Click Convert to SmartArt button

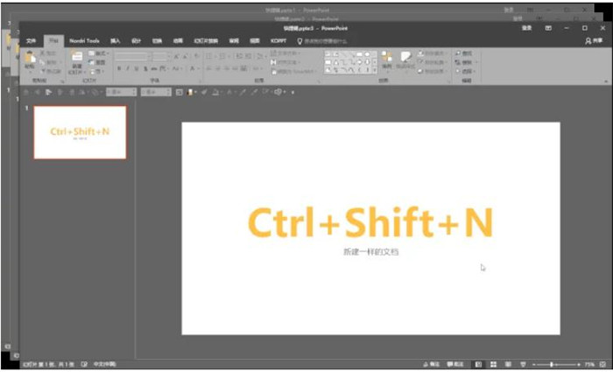[293, 71]
